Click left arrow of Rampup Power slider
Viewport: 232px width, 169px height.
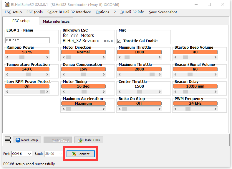7,58
